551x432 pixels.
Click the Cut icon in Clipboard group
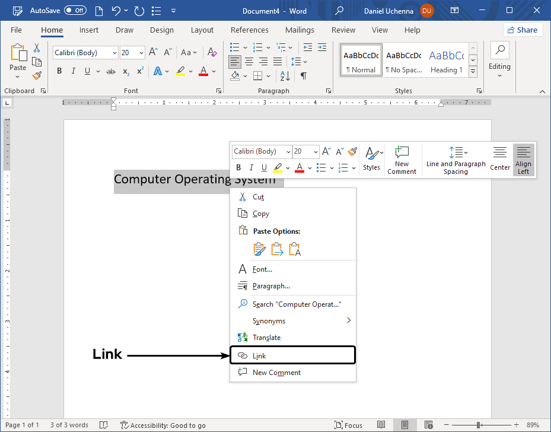pyautogui.click(x=36, y=46)
